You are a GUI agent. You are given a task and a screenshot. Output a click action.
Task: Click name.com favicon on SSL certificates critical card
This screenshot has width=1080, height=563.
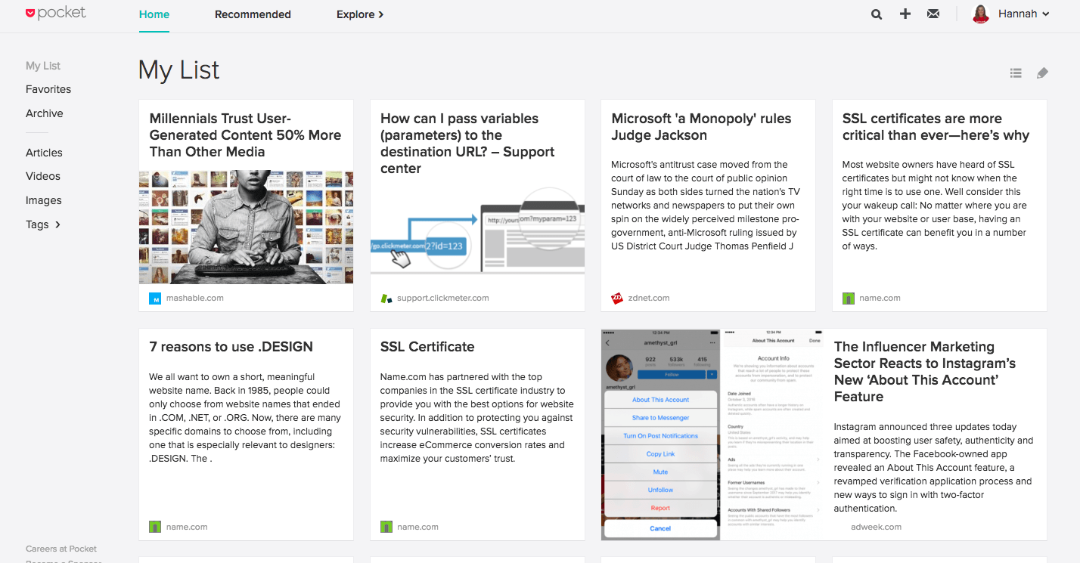coord(849,299)
